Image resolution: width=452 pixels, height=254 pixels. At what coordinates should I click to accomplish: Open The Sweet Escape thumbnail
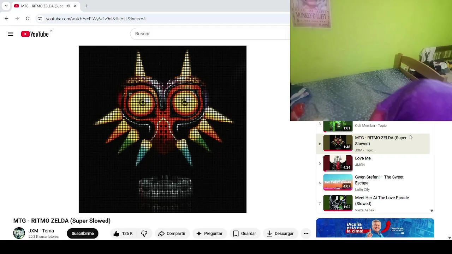click(x=338, y=182)
